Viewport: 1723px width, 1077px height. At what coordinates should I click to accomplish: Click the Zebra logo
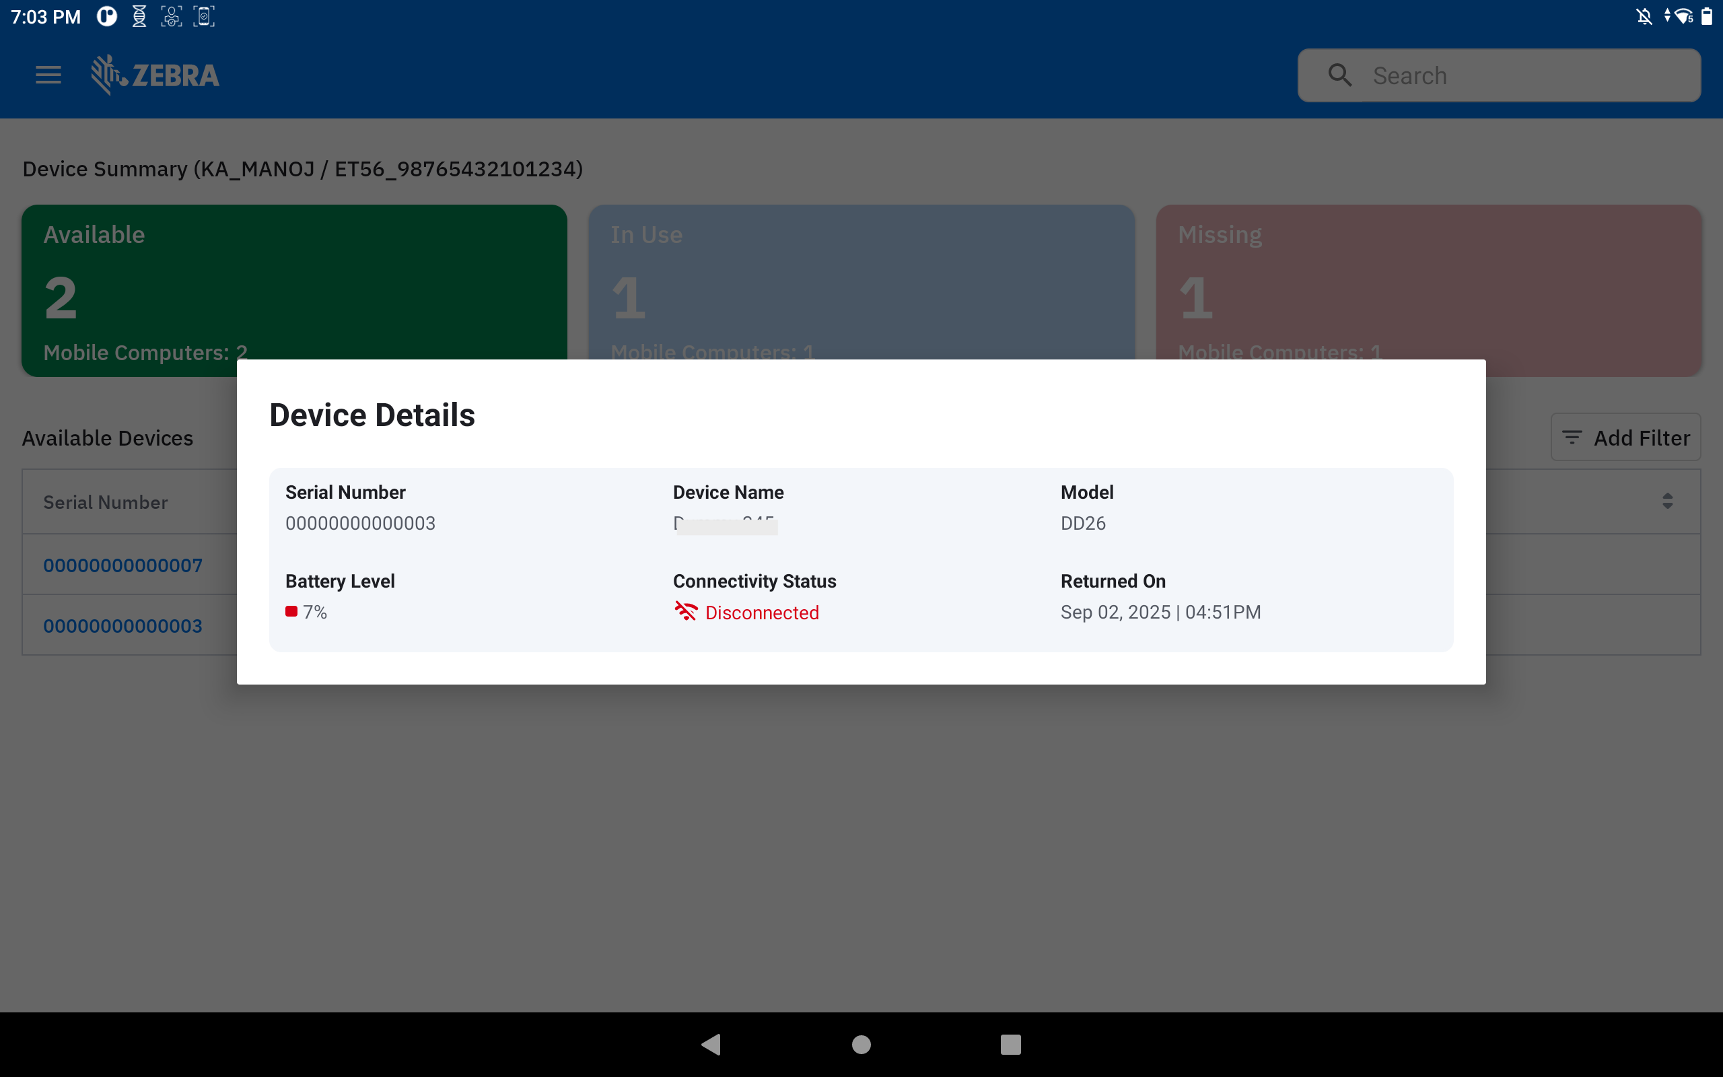point(155,75)
